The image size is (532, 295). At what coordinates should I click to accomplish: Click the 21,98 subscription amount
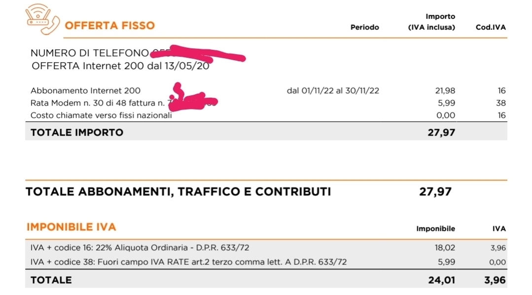tap(445, 91)
